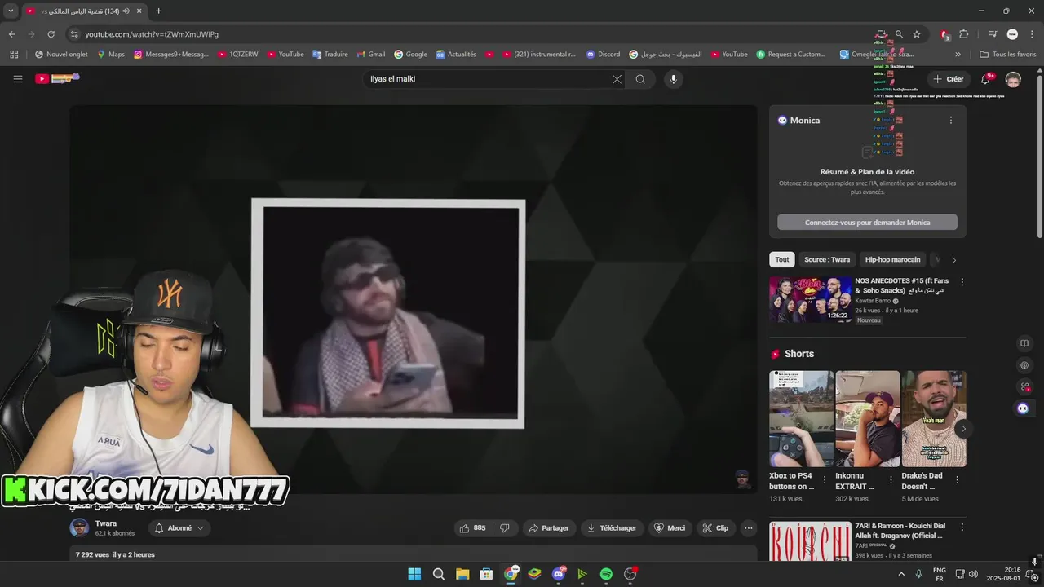Image resolution: width=1044 pixels, height=587 pixels.
Task: Open the Windows Start menu
Action: 414,574
